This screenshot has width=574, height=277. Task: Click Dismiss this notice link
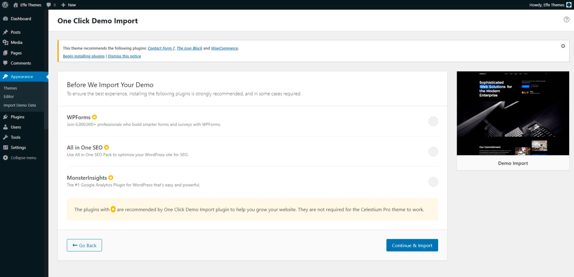tap(124, 56)
